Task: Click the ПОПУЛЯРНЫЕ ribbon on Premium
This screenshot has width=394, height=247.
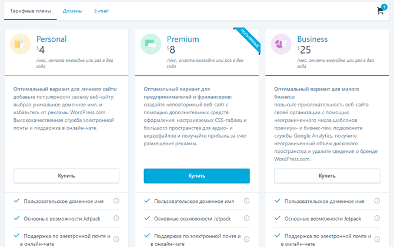Action: [249, 39]
